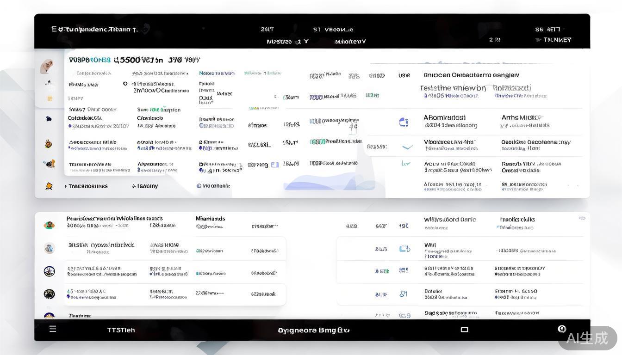Enable the green checkmark next to Arola entry
Image resolution: width=622 pixels, height=355 pixels.
click(x=406, y=163)
